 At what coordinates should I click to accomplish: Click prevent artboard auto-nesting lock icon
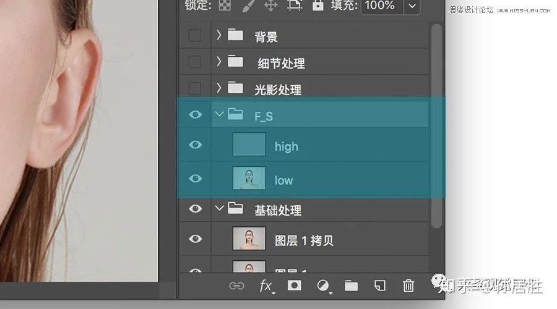click(x=295, y=5)
